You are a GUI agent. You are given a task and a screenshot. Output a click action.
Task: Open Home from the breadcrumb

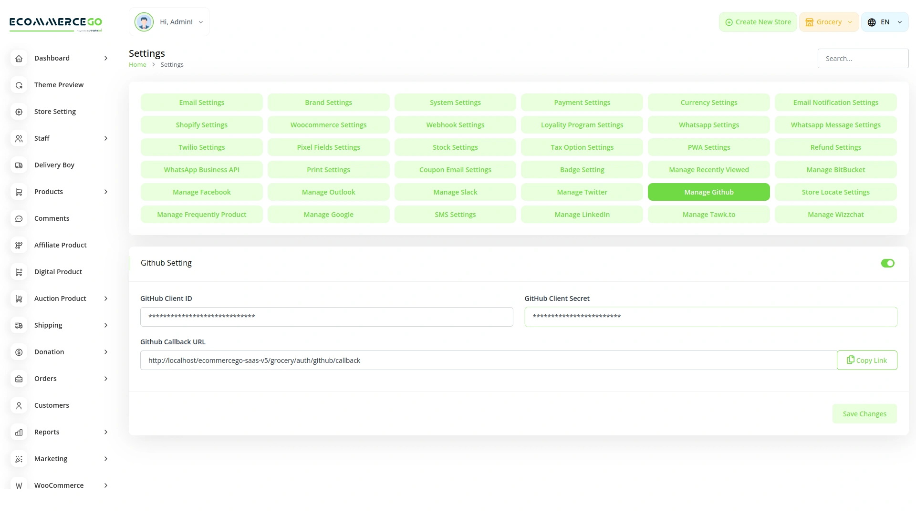(137, 64)
